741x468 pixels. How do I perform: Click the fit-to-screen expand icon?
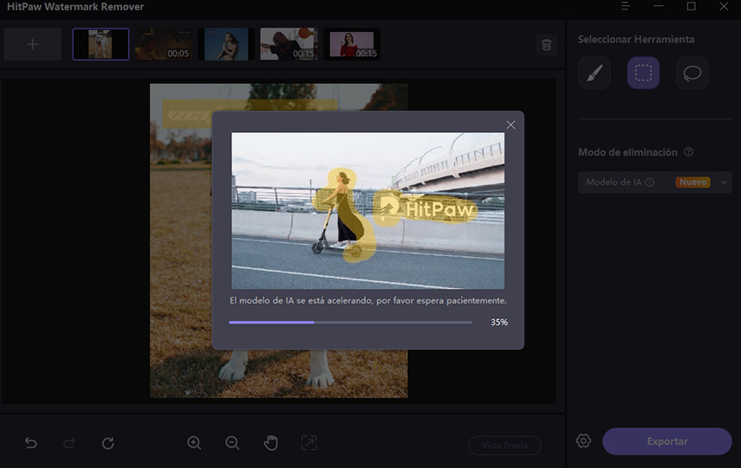(x=309, y=443)
